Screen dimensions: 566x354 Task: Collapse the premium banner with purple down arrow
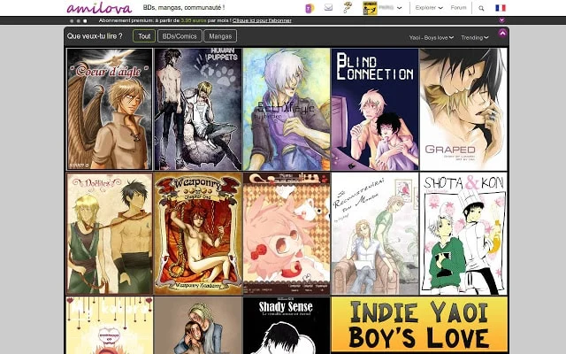coord(501,20)
